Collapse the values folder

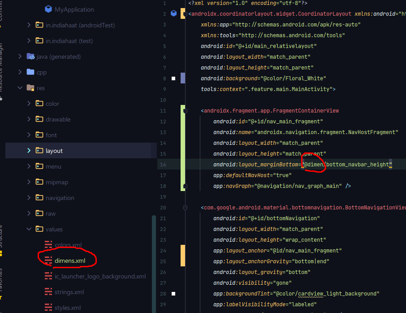[x=29, y=229]
